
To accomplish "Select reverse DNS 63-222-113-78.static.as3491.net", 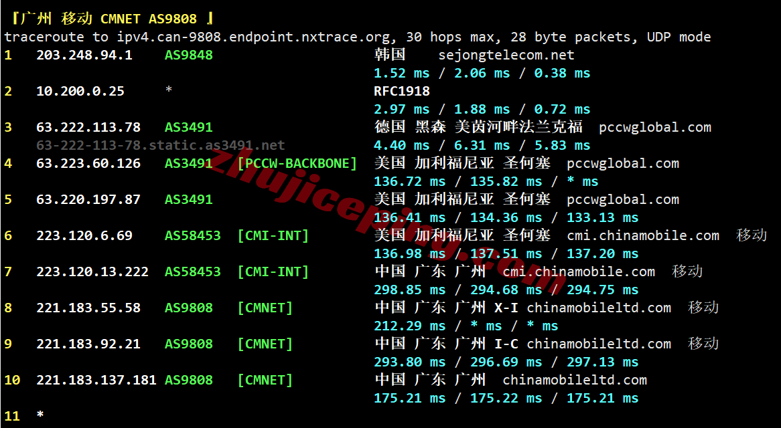I will (x=160, y=146).
